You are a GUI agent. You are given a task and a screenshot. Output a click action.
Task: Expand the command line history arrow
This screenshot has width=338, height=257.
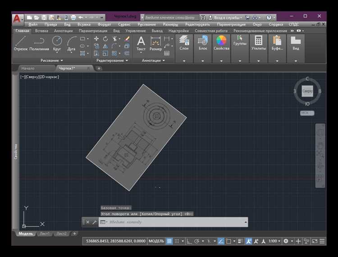[246, 222]
